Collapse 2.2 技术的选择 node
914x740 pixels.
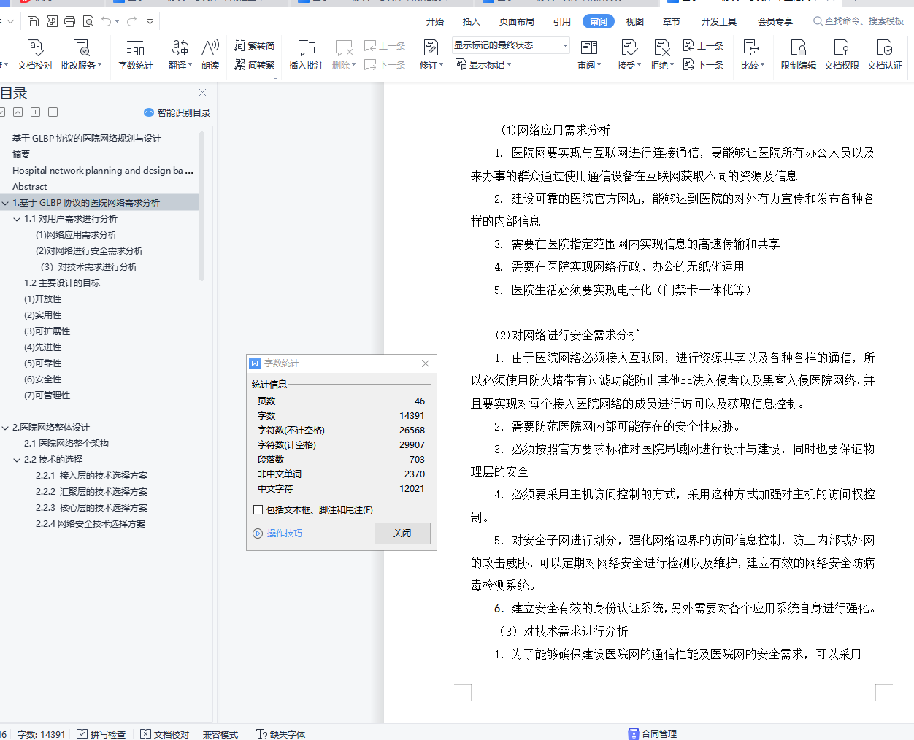click(x=17, y=460)
